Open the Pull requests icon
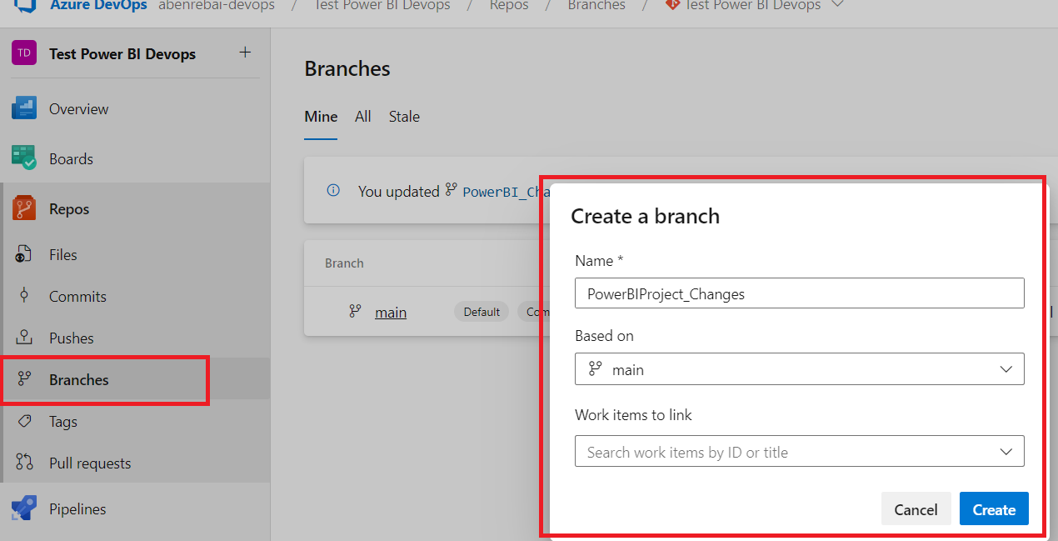The width and height of the screenshot is (1058, 541). (x=23, y=463)
